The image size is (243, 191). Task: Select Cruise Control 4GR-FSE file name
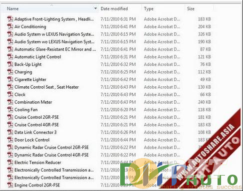36,125
